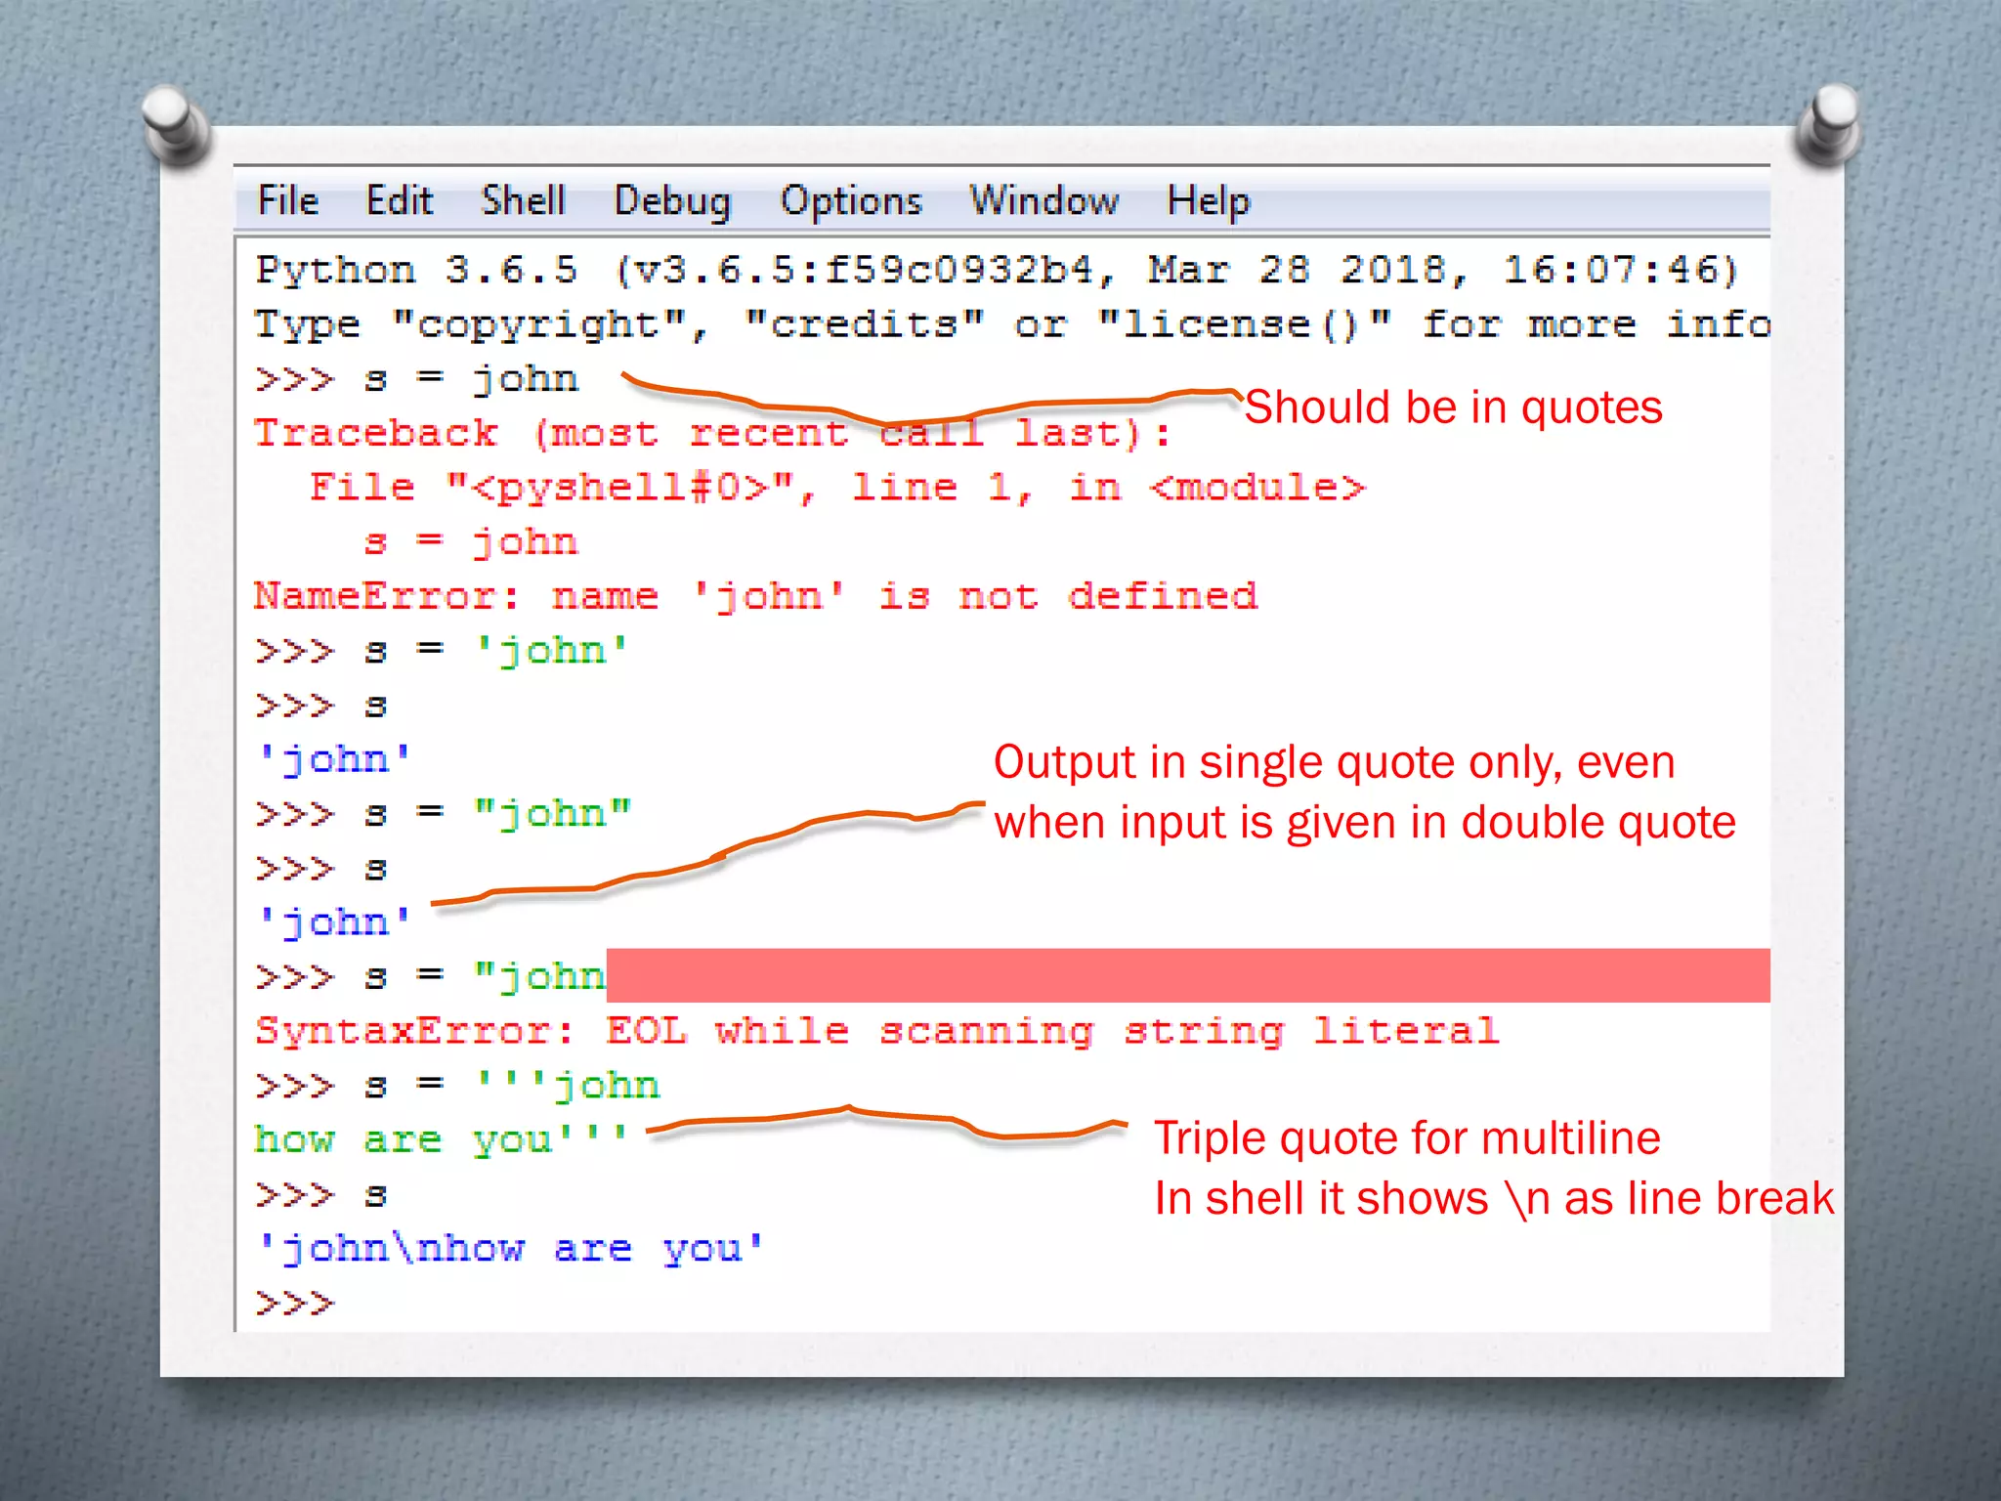Click the NameError message line
Image resolution: width=2001 pixels, height=1501 pixels.
pos(754,596)
